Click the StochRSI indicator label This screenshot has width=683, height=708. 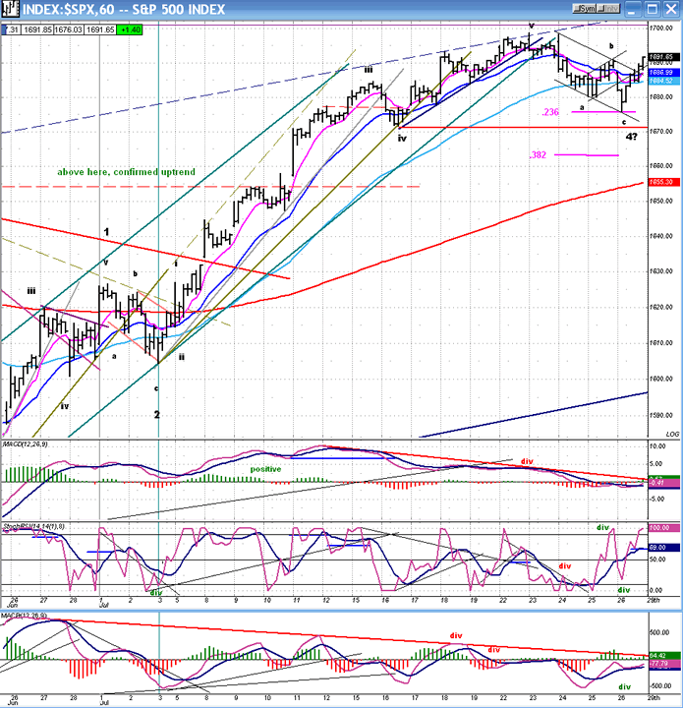click(x=33, y=526)
